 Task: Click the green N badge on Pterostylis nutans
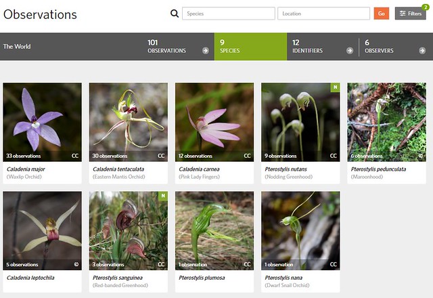click(x=334, y=87)
